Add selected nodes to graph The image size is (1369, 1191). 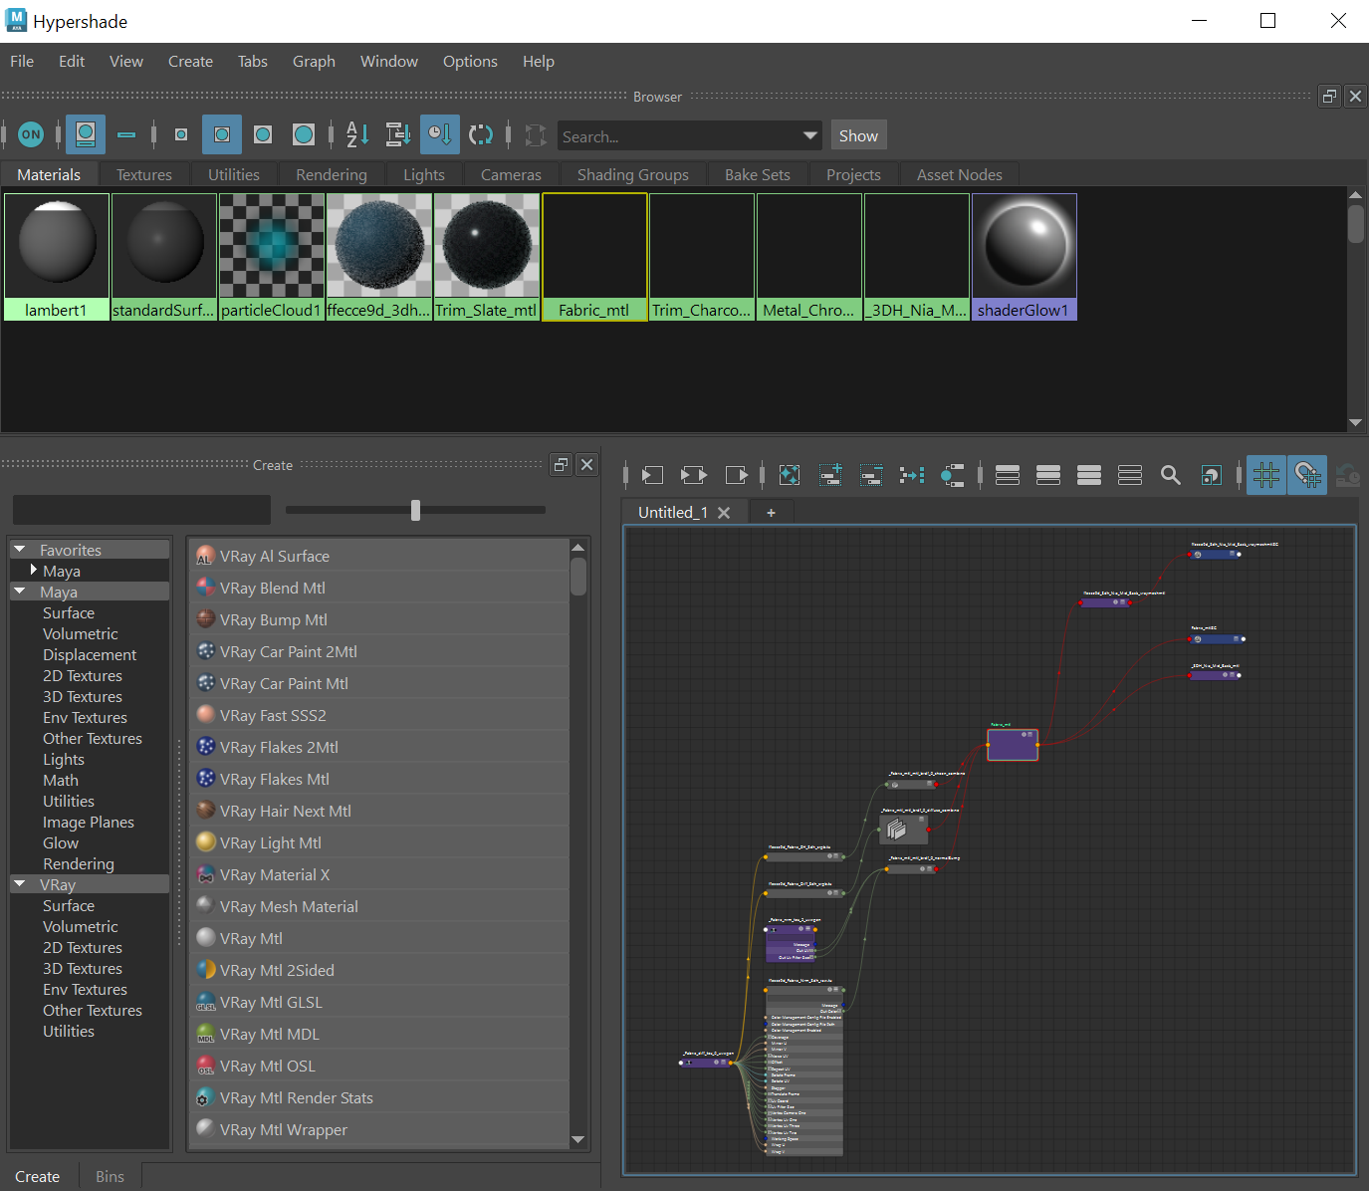(830, 475)
